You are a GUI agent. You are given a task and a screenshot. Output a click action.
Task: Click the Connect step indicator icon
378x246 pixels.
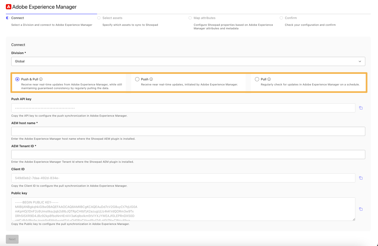pos(8,18)
